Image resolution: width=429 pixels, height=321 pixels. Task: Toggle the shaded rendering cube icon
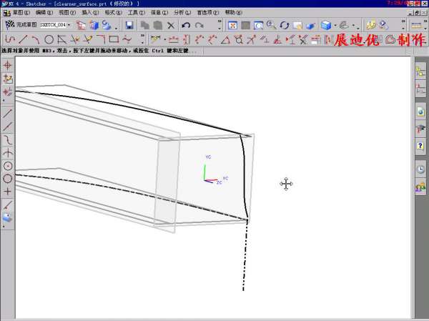[326, 25]
